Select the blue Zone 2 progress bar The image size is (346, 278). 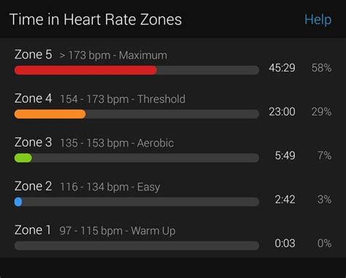137,202
